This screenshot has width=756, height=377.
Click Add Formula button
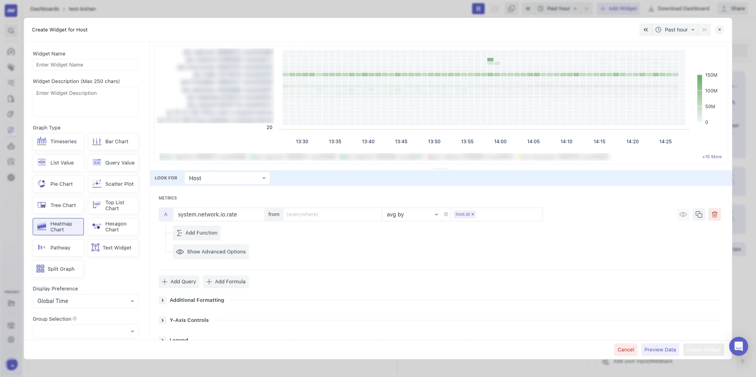click(226, 282)
